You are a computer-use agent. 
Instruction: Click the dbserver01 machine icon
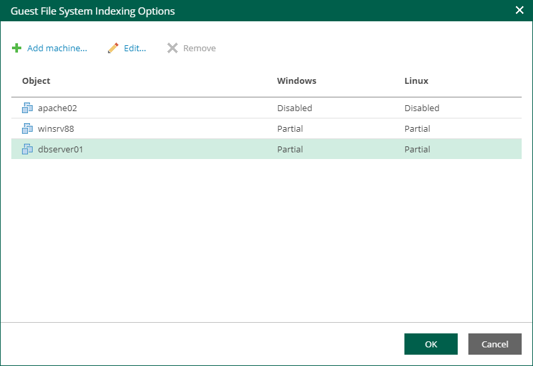27,149
